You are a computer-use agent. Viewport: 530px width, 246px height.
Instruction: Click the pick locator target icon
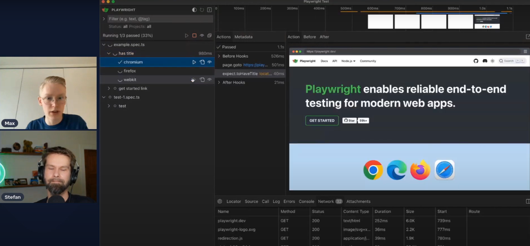220,202
